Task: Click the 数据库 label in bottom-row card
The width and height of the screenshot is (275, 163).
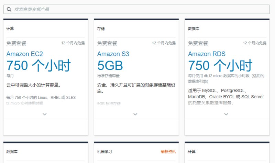Action: click(x=12, y=152)
